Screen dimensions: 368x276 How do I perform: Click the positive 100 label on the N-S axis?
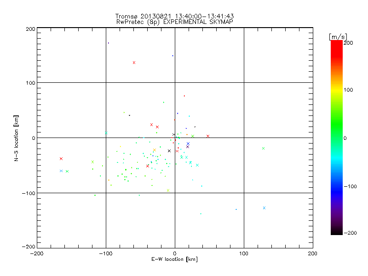pos(30,83)
